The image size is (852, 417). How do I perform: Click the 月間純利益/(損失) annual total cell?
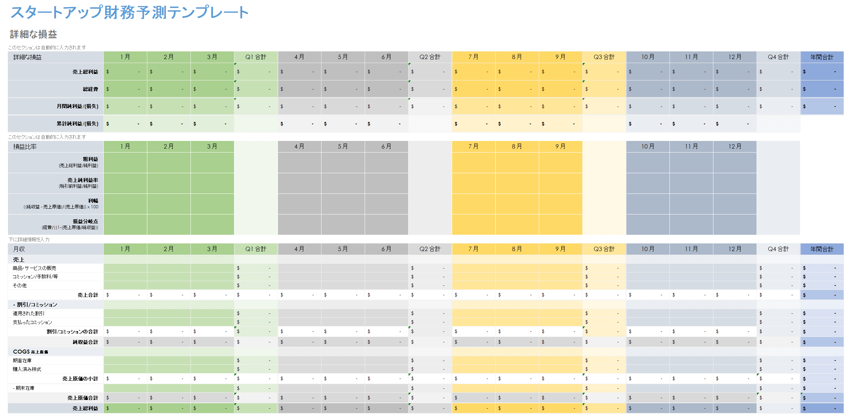click(822, 107)
